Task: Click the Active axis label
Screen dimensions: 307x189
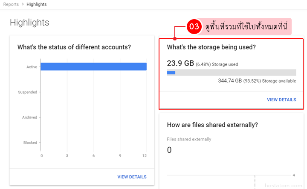Action: 32,66
